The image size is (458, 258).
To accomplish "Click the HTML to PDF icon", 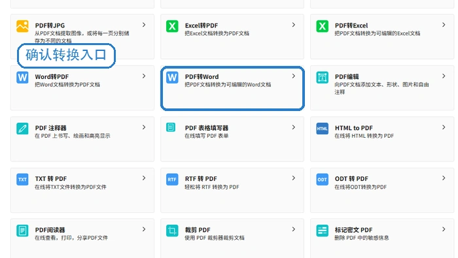I will 322,129.
